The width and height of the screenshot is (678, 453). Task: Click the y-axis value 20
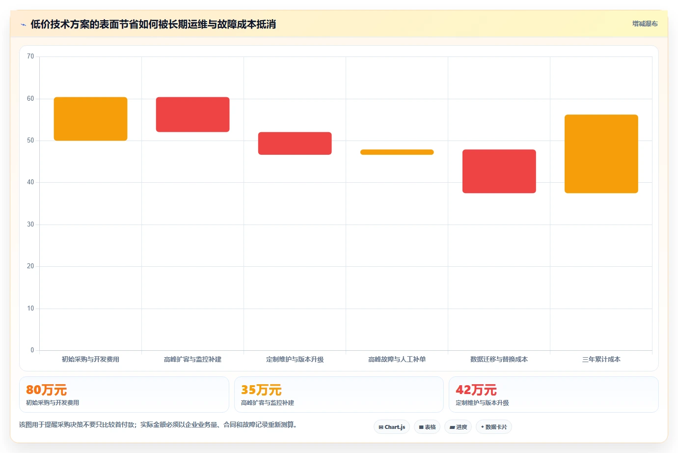click(x=30, y=266)
